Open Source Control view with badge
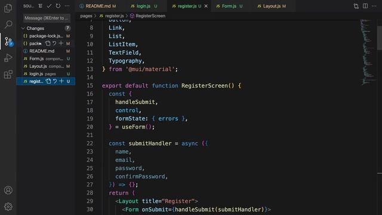 (8, 42)
